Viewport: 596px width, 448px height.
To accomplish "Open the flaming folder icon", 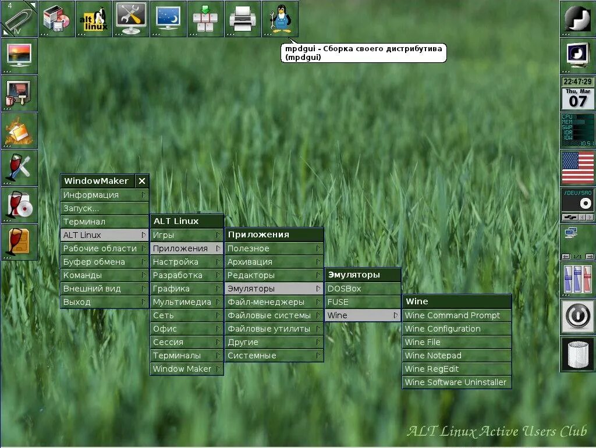I will tap(19, 130).
